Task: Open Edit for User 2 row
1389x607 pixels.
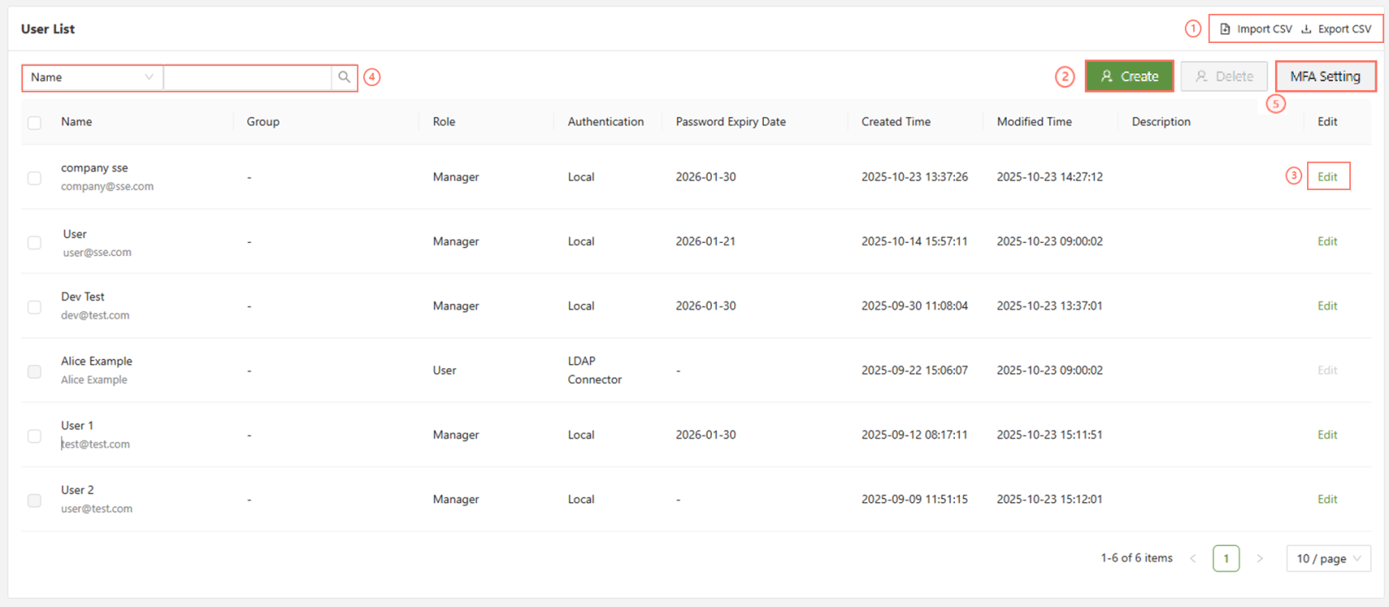Action: pos(1327,500)
